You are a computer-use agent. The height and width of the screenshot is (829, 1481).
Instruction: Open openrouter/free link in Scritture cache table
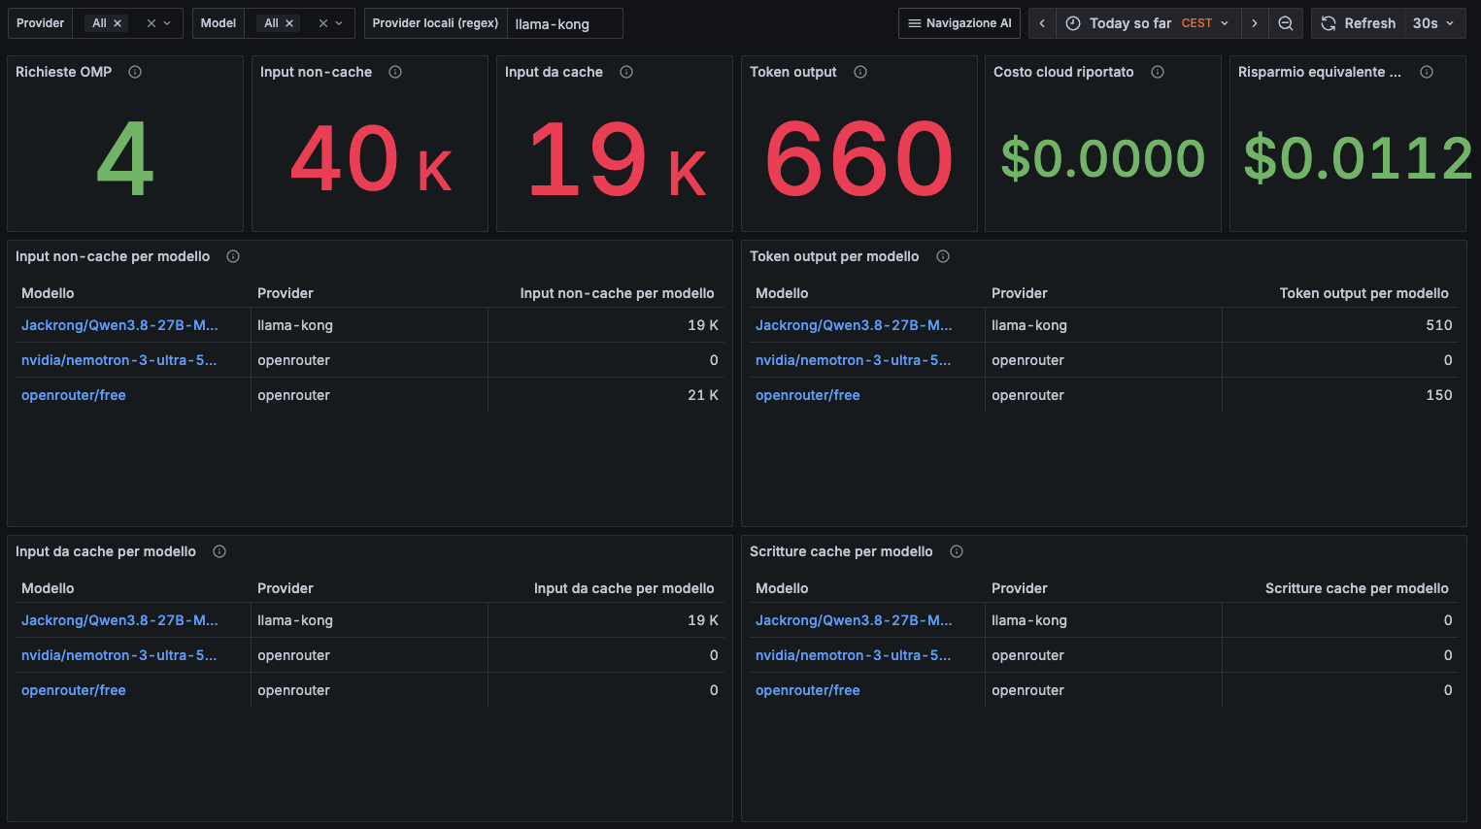pos(808,690)
